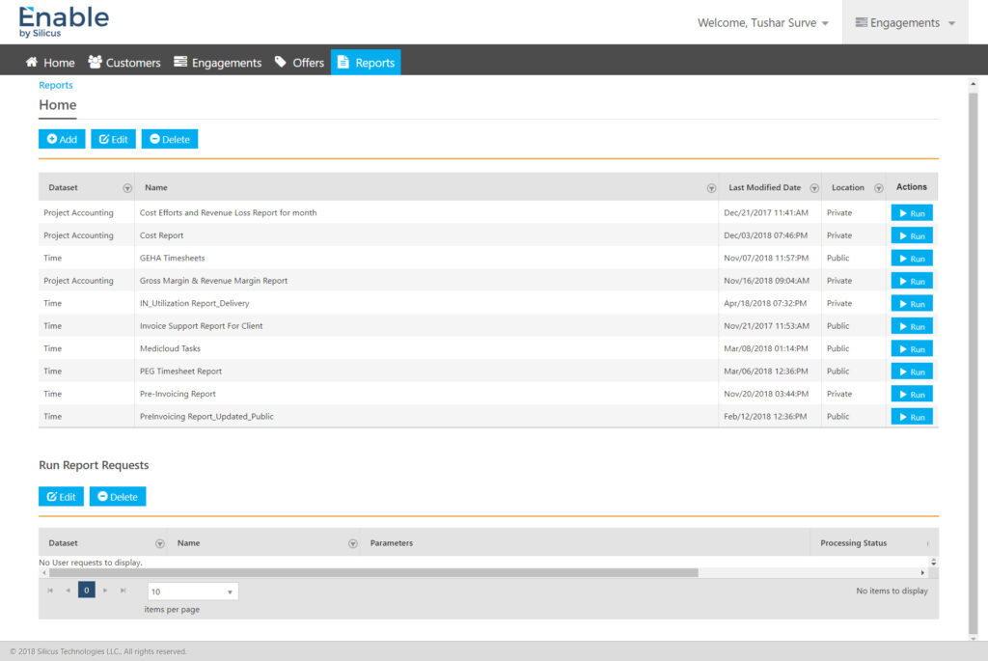Click the Reports breadcrumb link

pos(55,85)
